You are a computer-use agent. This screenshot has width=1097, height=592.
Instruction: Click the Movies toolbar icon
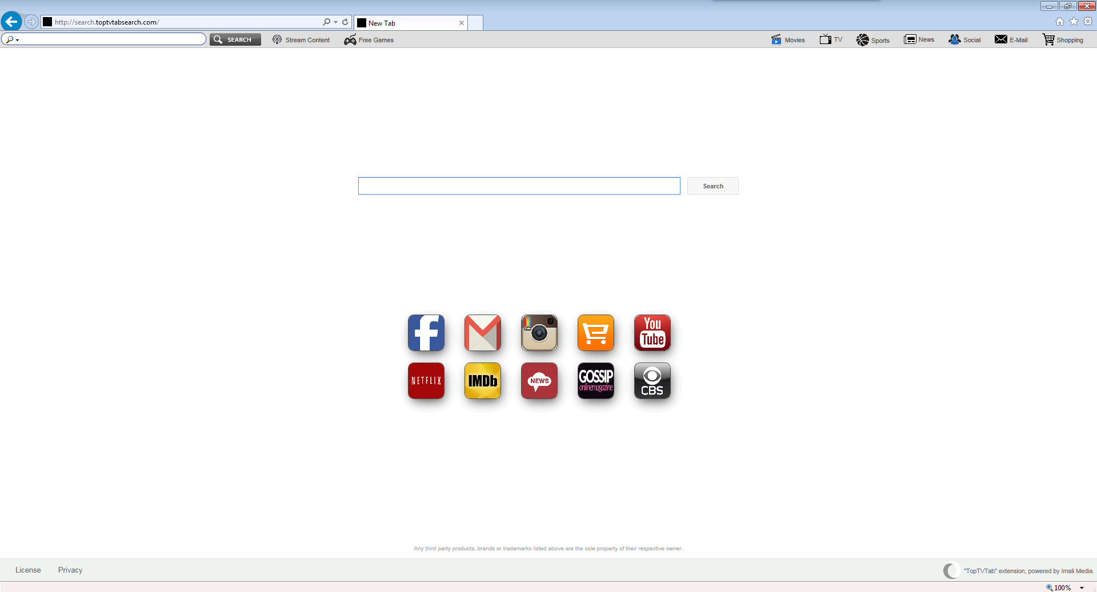coord(776,39)
